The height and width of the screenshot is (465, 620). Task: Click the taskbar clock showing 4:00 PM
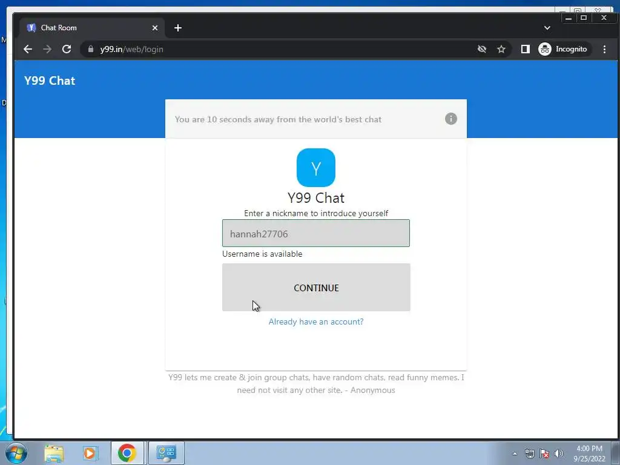589,453
